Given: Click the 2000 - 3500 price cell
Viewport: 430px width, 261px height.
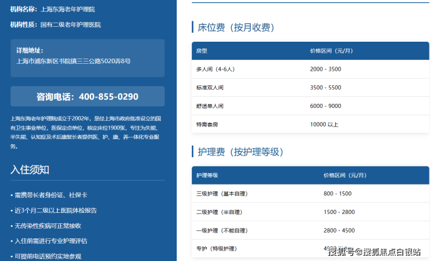Looking at the screenshot, I should [325, 69].
